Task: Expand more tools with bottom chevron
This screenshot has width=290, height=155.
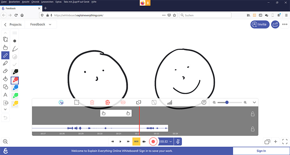Action: (5, 109)
